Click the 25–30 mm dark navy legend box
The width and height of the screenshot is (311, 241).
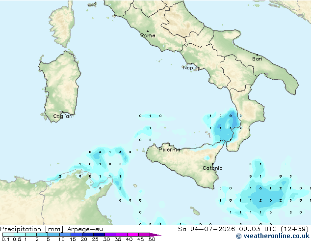coord(99,235)
